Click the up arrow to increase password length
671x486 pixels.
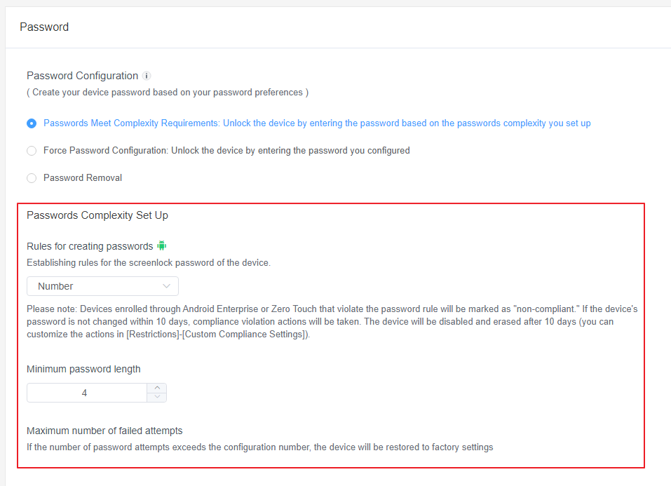coord(157,388)
